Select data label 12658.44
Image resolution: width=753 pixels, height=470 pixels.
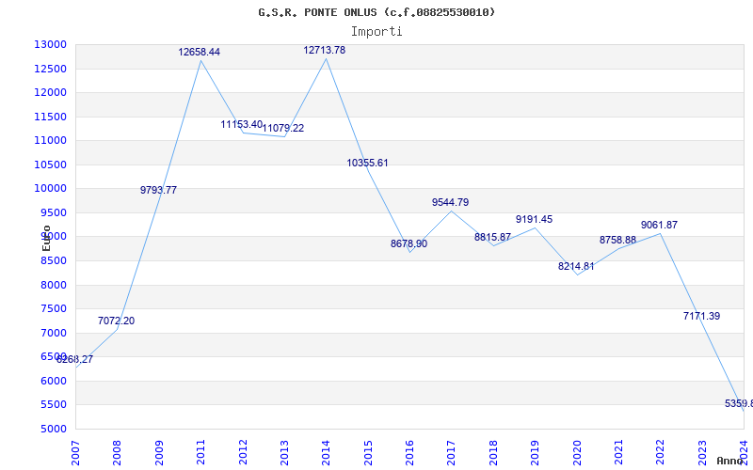[200, 52]
